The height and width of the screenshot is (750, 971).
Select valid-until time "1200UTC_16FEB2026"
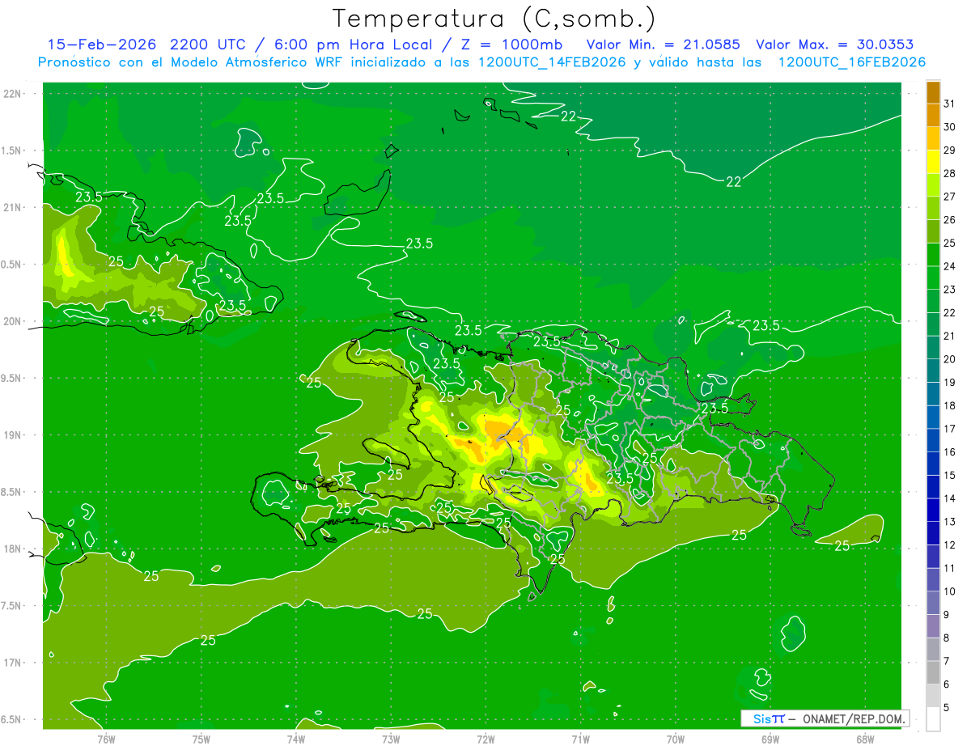click(x=852, y=61)
